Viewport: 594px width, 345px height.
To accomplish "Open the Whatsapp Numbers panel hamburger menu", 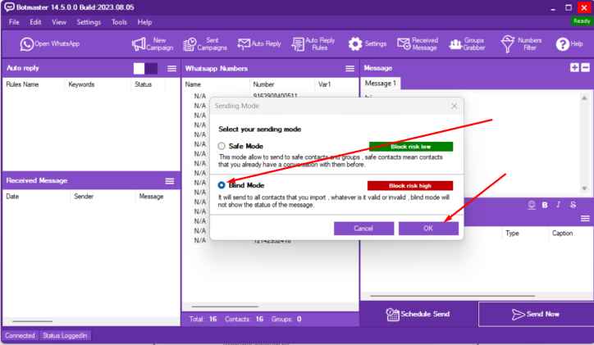I will pyautogui.click(x=350, y=69).
